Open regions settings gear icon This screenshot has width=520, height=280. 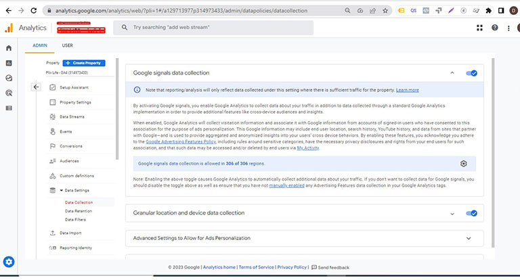click(x=464, y=164)
